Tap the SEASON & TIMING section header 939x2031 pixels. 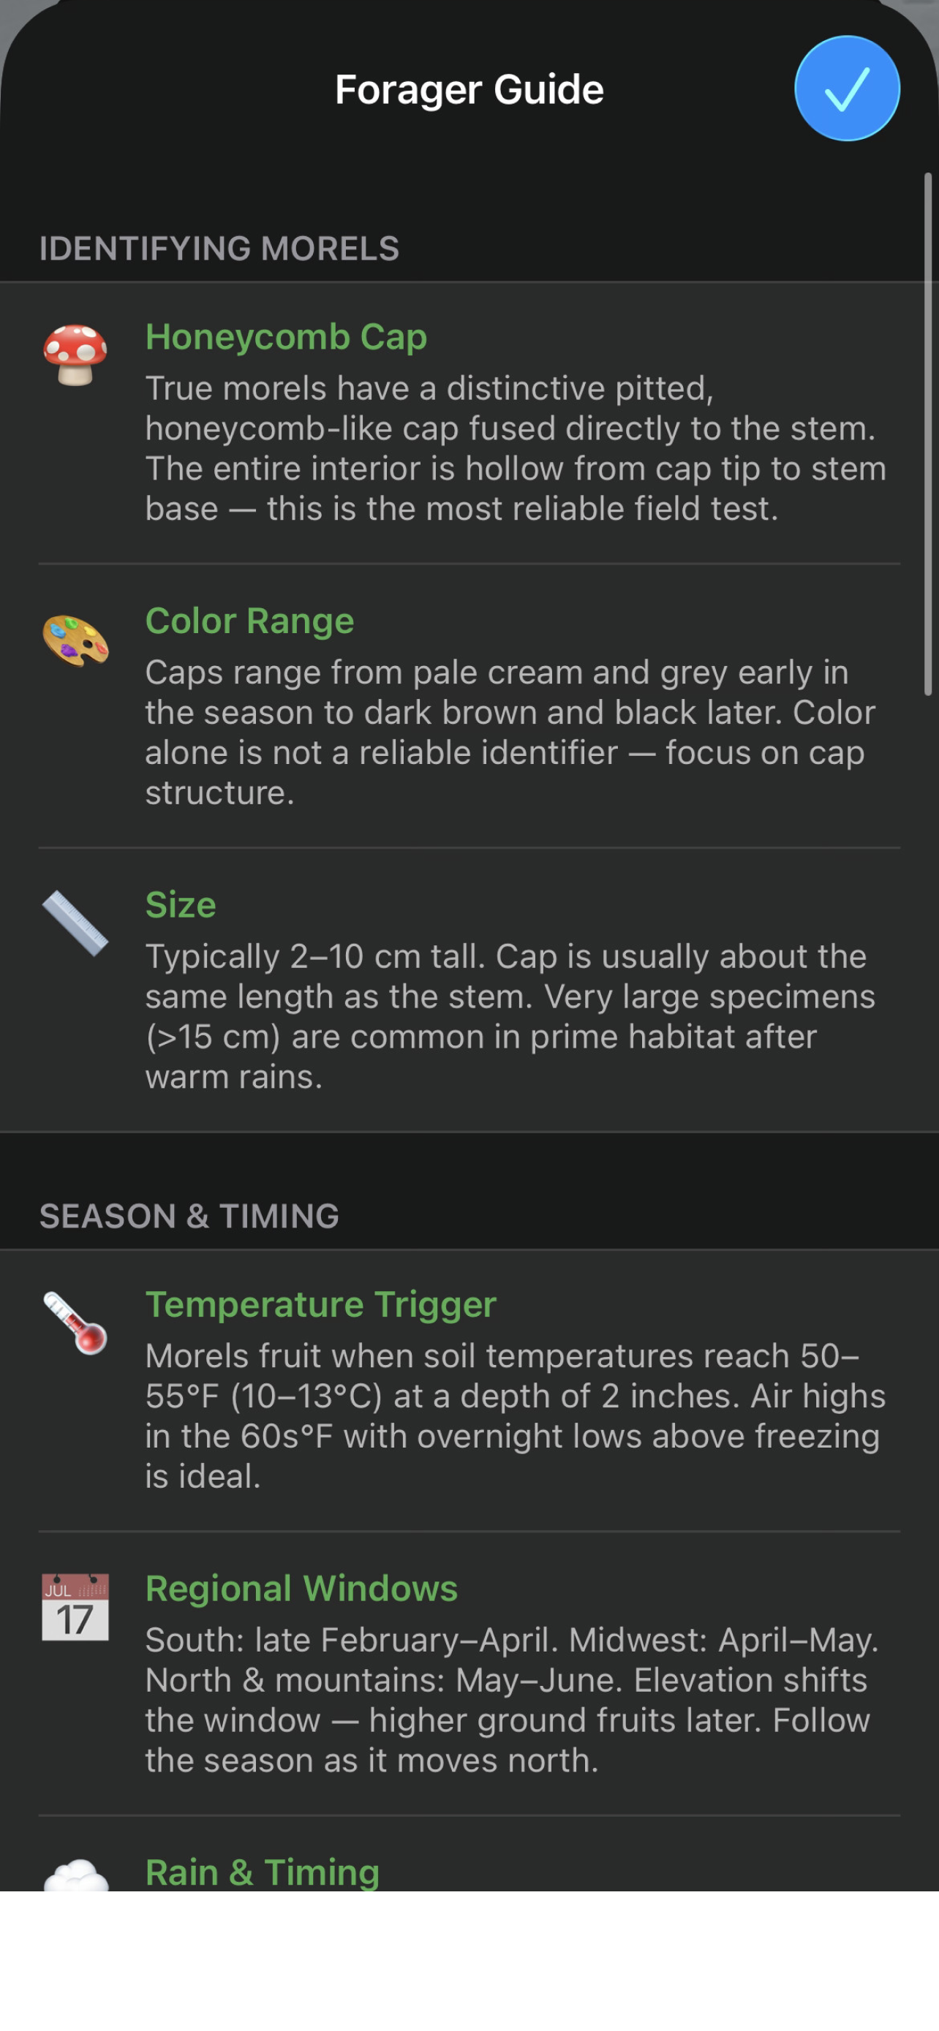189,1215
